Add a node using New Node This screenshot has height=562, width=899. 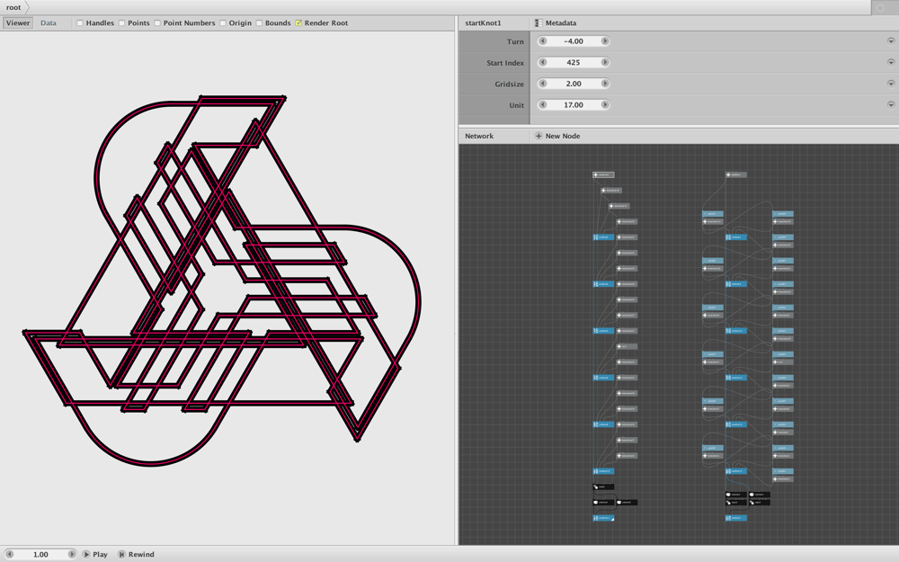[x=556, y=136]
